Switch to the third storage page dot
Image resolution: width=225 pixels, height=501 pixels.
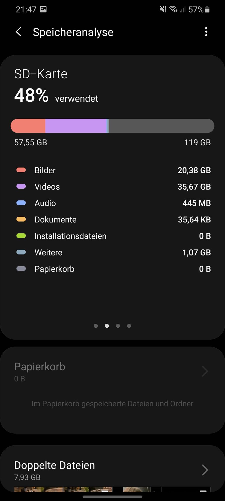click(118, 326)
